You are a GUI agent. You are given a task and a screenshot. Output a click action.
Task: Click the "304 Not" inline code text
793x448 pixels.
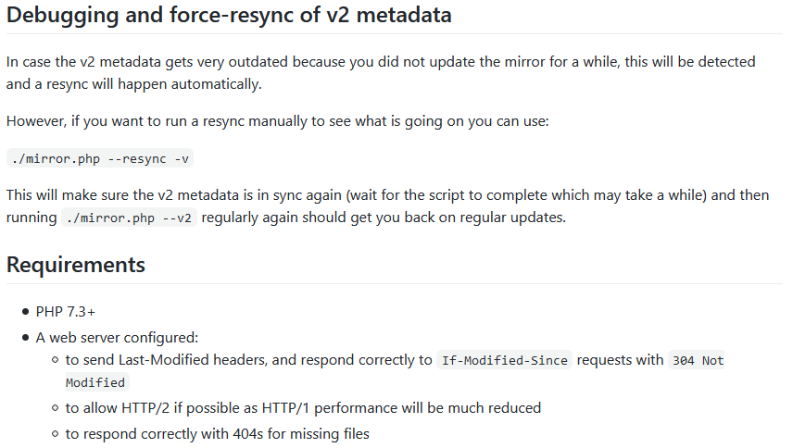[698, 361]
